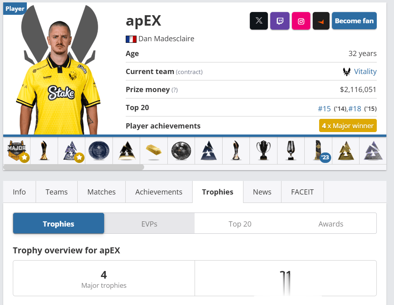Select the Awards sub-tab
Screen dimensions: 394x305
[x=331, y=223]
